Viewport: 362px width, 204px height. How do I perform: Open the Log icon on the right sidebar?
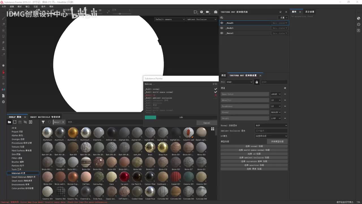pyautogui.click(x=359, y=30)
